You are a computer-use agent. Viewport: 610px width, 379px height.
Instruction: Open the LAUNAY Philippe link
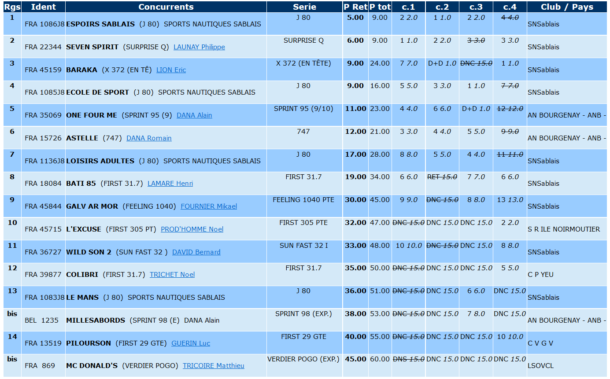(199, 47)
